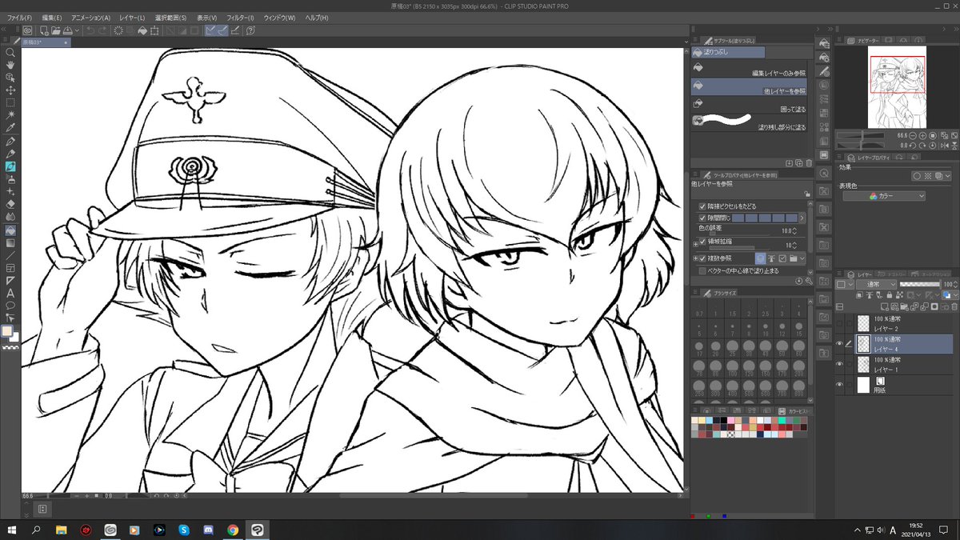
Task: Select the Move Layer tool
Action: pos(10,90)
